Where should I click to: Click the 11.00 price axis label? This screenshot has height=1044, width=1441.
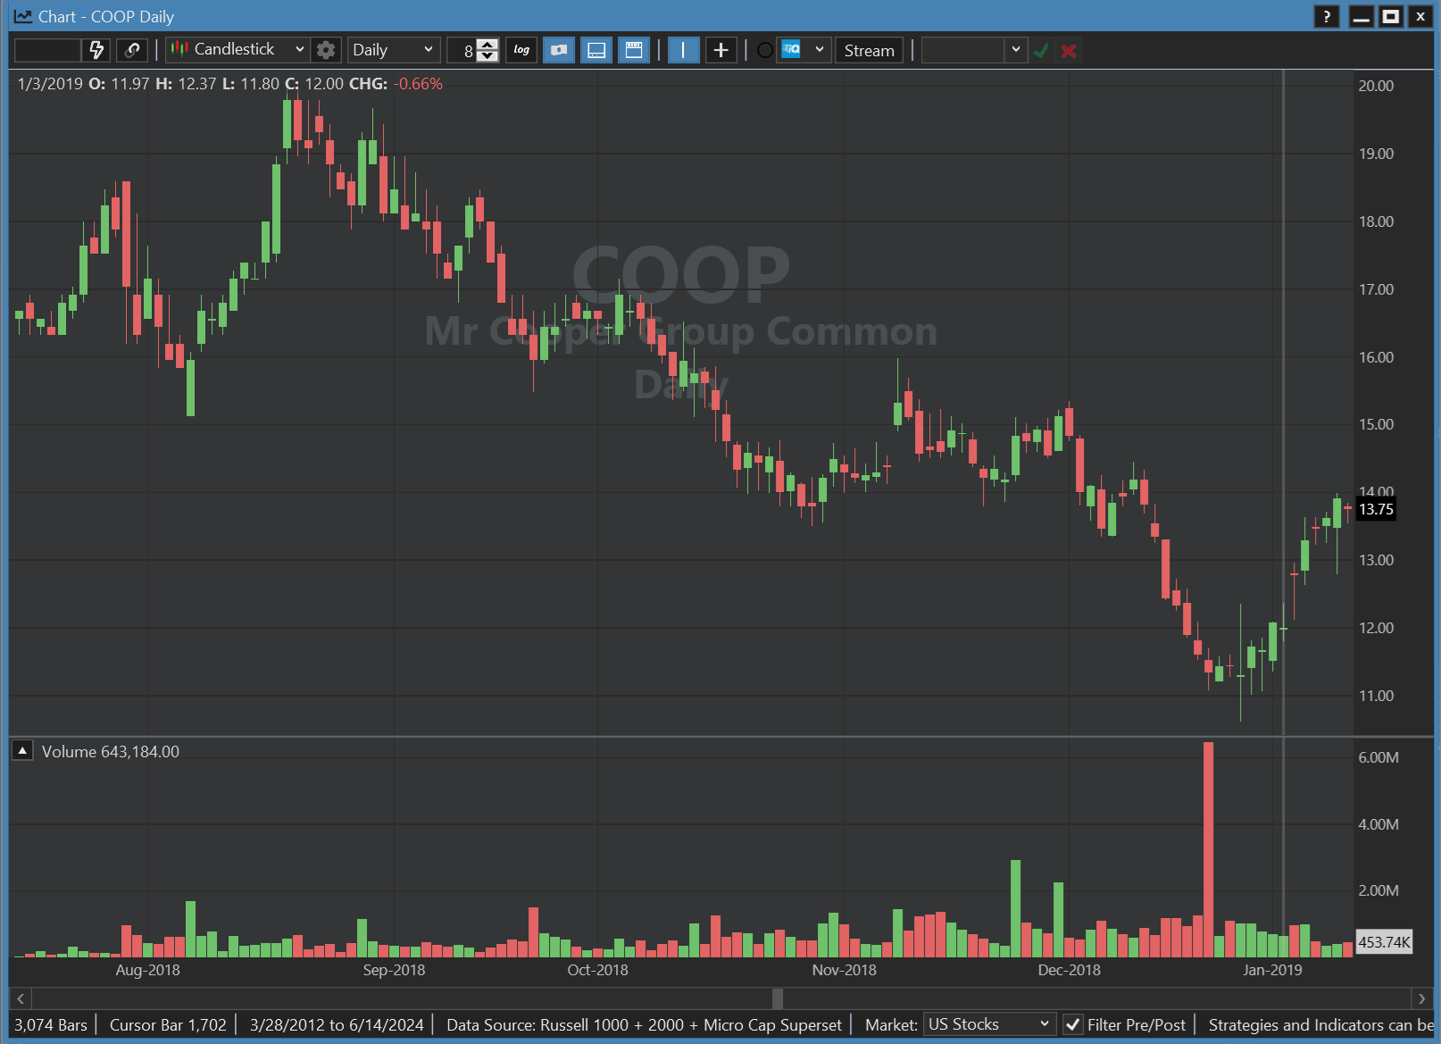pos(1376,696)
